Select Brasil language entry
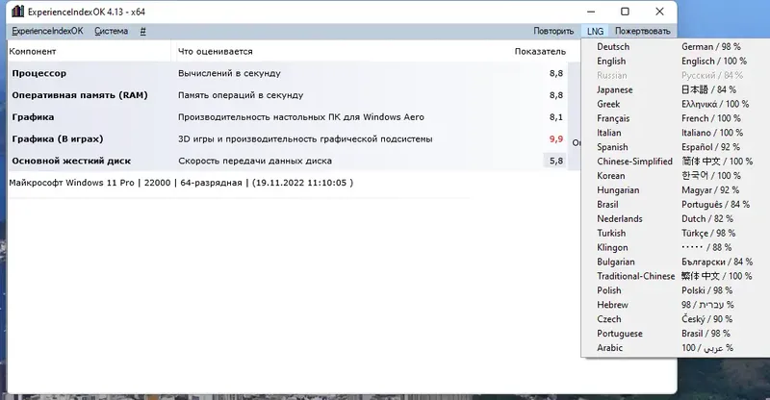This screenshot has height=400, width=770. pyautogui.click(x=676, y=204)
